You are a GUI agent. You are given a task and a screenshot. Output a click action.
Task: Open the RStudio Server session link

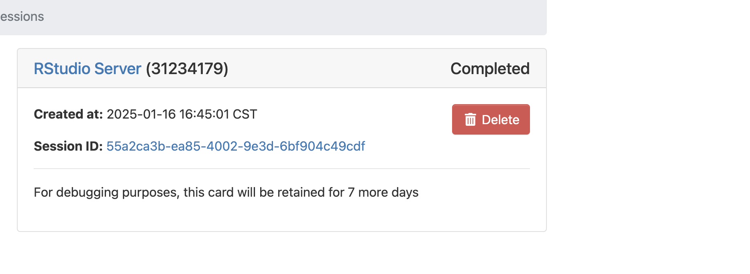coord(88,68)
